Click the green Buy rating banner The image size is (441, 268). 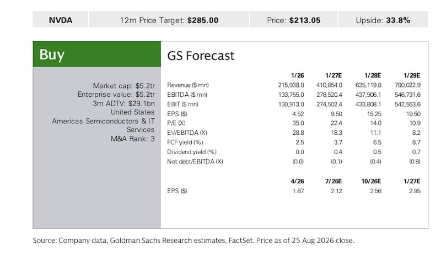[97, 54]
